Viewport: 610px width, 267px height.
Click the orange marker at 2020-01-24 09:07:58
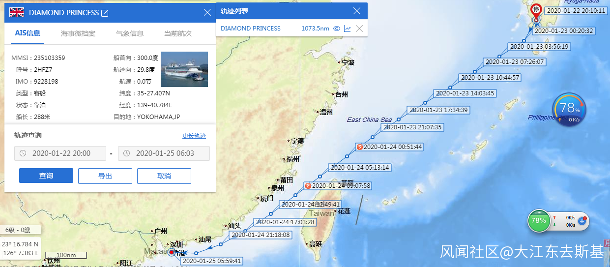(x=308, y=186)
